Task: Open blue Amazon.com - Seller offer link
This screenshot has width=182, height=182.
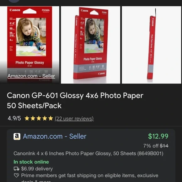Action: coord(55,136)
